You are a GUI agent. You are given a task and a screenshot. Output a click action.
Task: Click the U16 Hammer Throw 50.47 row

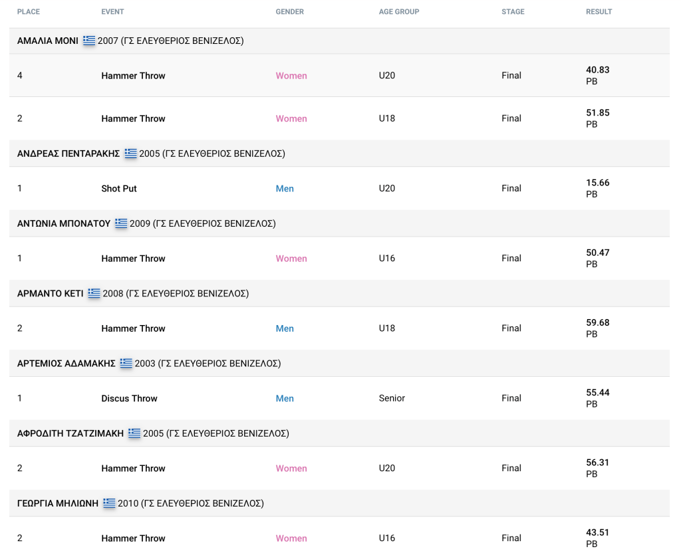click(x=339, y=259)
